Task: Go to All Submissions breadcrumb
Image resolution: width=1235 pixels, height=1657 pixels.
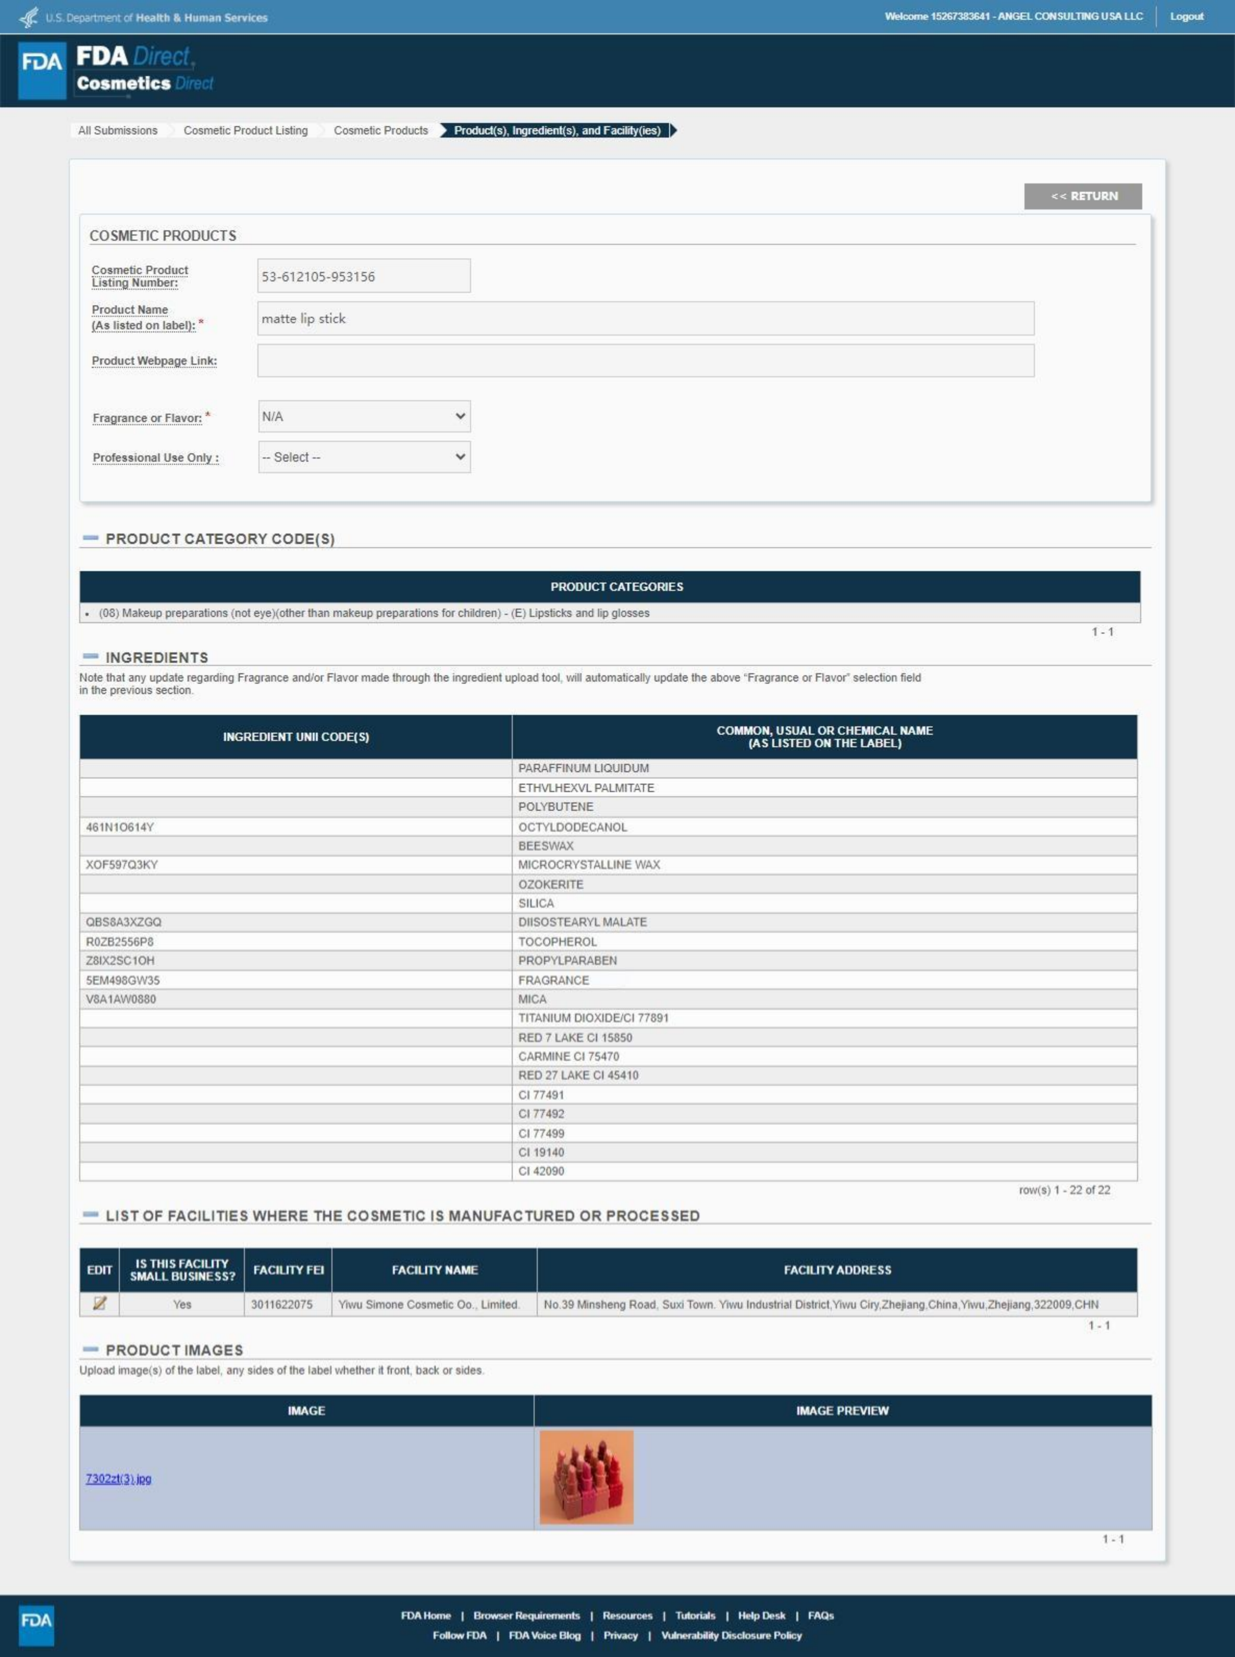Action: 117,130
